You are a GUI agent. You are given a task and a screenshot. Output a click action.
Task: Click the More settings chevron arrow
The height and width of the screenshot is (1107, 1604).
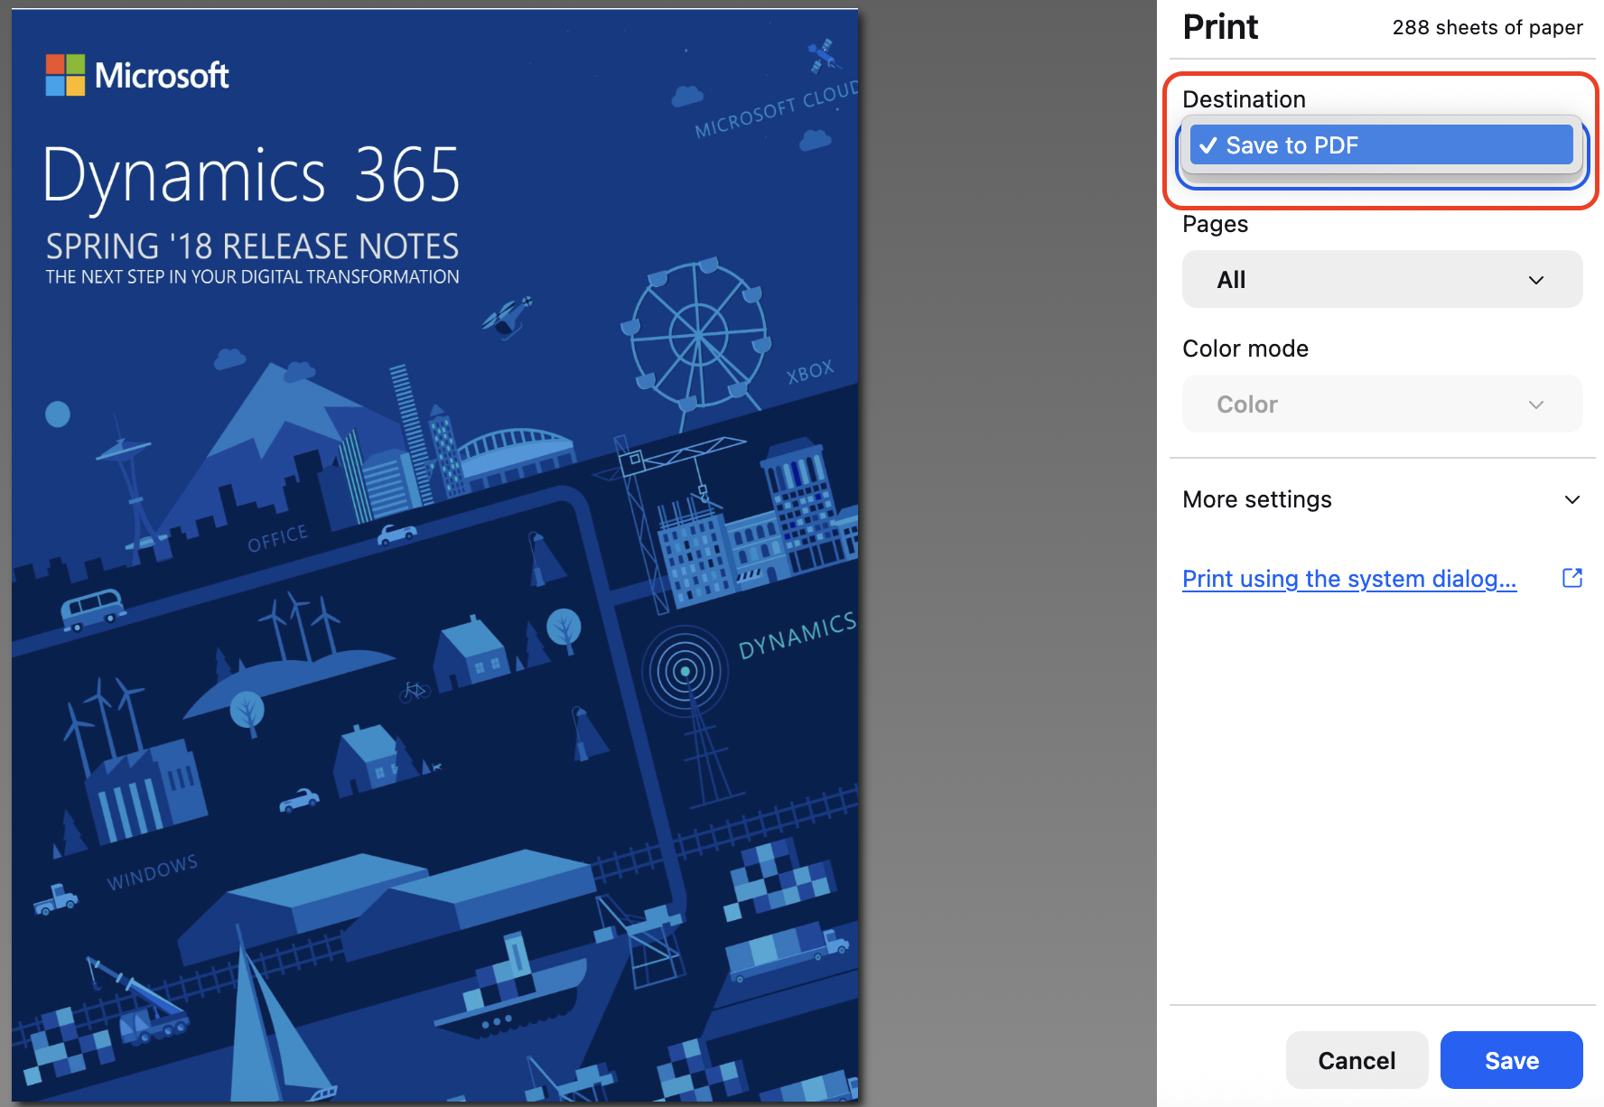[1571, 499]
